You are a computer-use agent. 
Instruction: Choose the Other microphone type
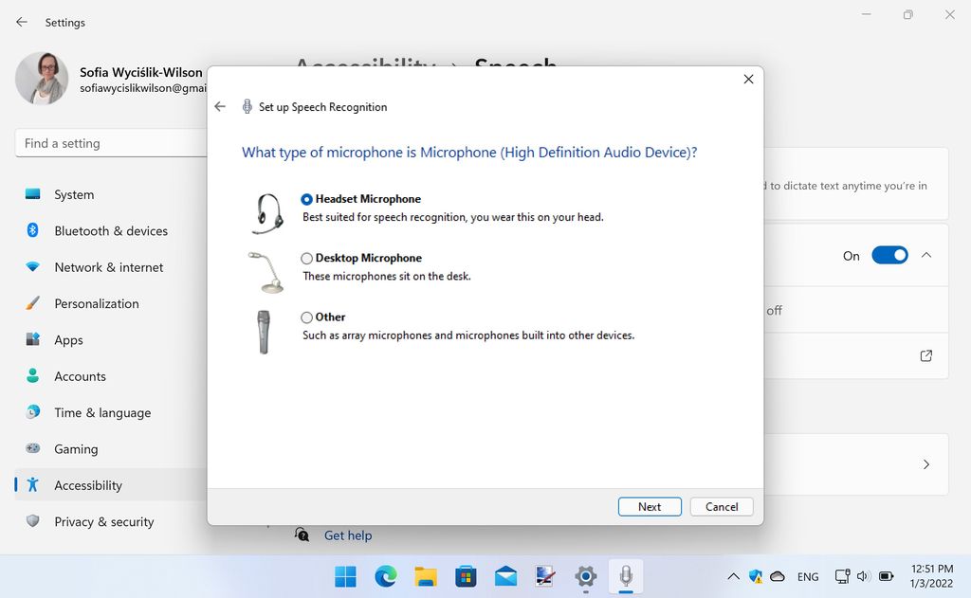click(x=306, y=317)
